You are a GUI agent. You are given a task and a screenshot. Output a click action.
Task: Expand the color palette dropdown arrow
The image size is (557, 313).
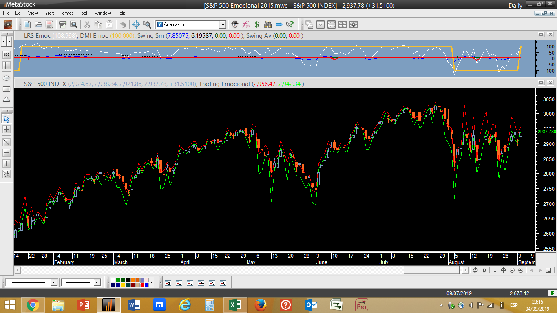tap(151, 282)
